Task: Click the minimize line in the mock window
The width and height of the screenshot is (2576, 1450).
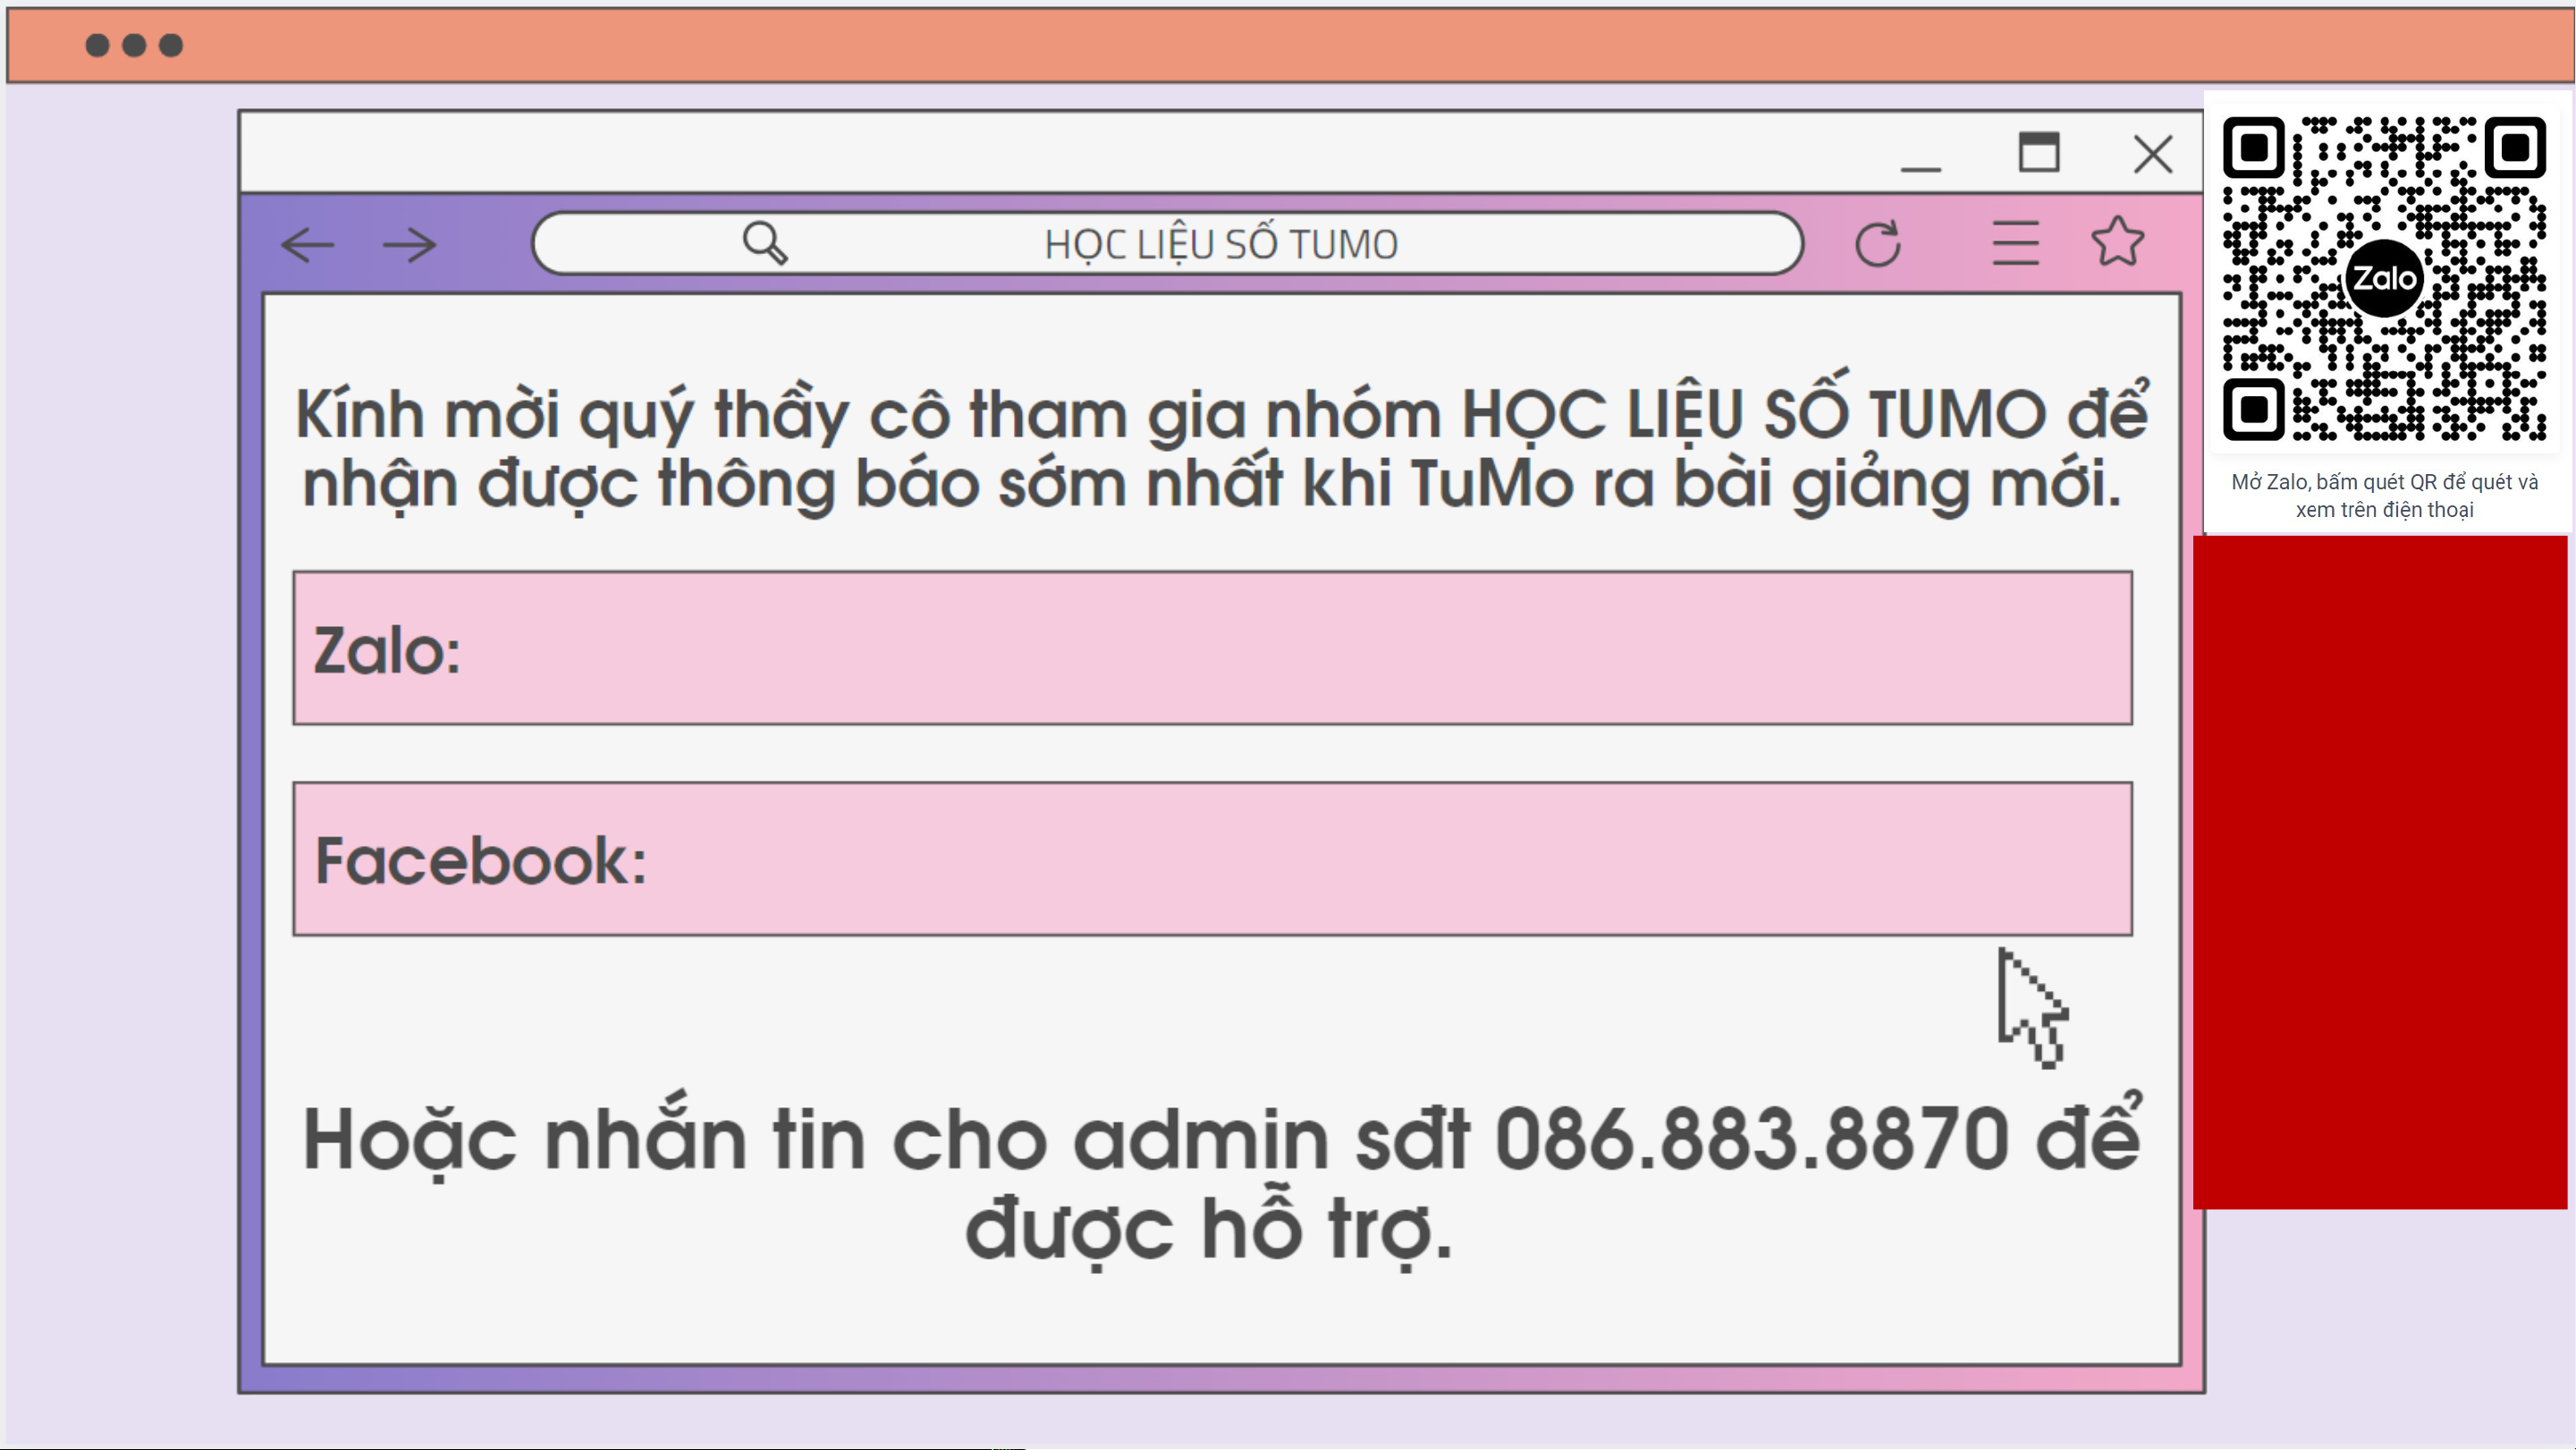Action: point(1920,169)
